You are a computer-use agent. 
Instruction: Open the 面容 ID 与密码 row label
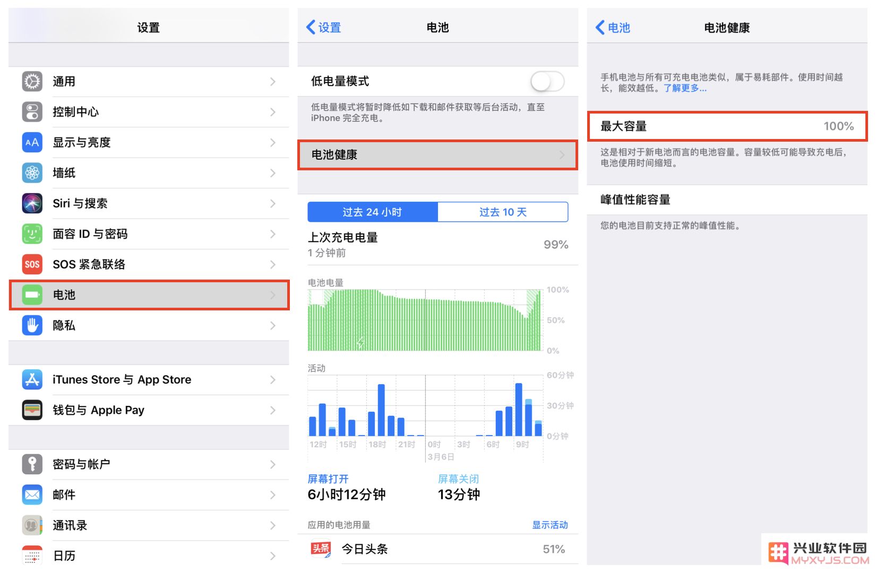pos(90,234)
